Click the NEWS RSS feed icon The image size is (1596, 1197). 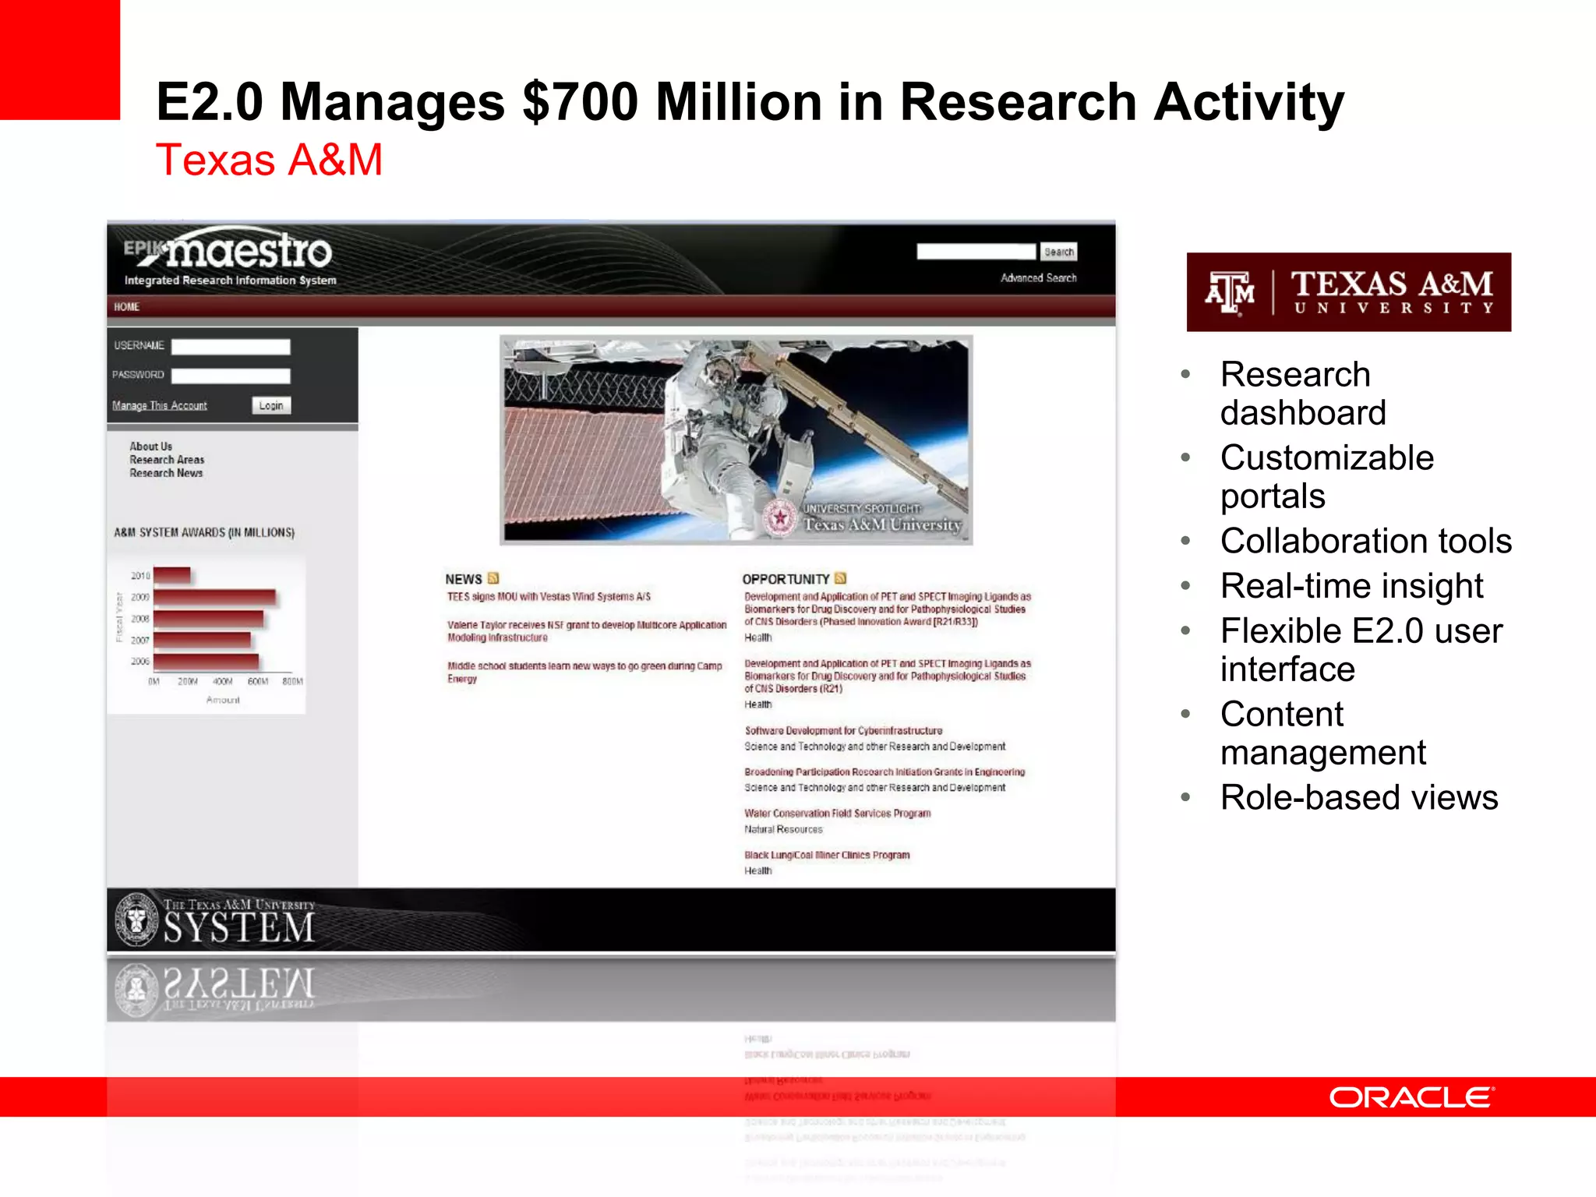click(x=493, y=578)
